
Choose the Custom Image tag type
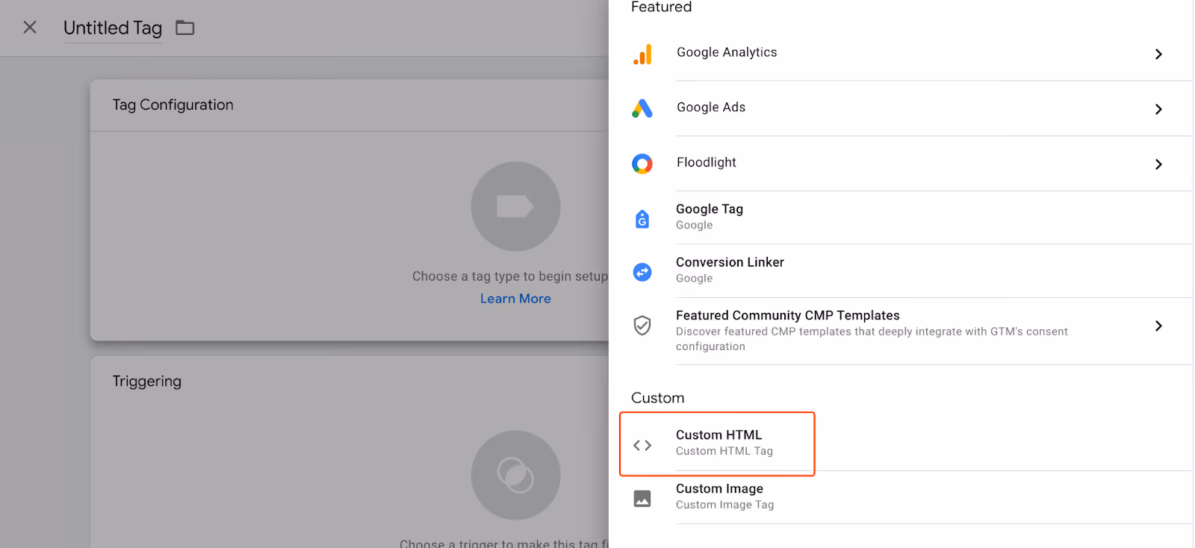point(901,497)
